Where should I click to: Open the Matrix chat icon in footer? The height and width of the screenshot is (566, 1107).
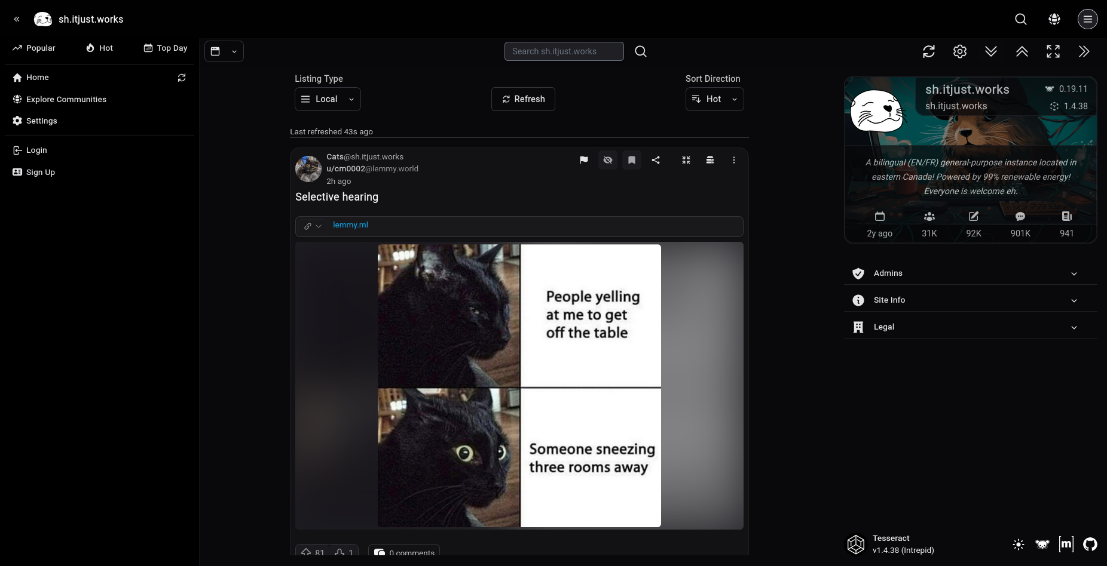[x=1066, y=544]
